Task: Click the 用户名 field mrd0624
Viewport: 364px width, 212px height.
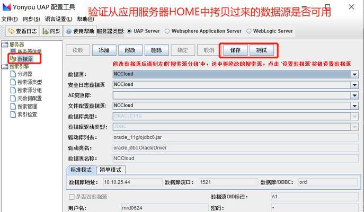Action: pyautogui.click(x=165, y=208)
